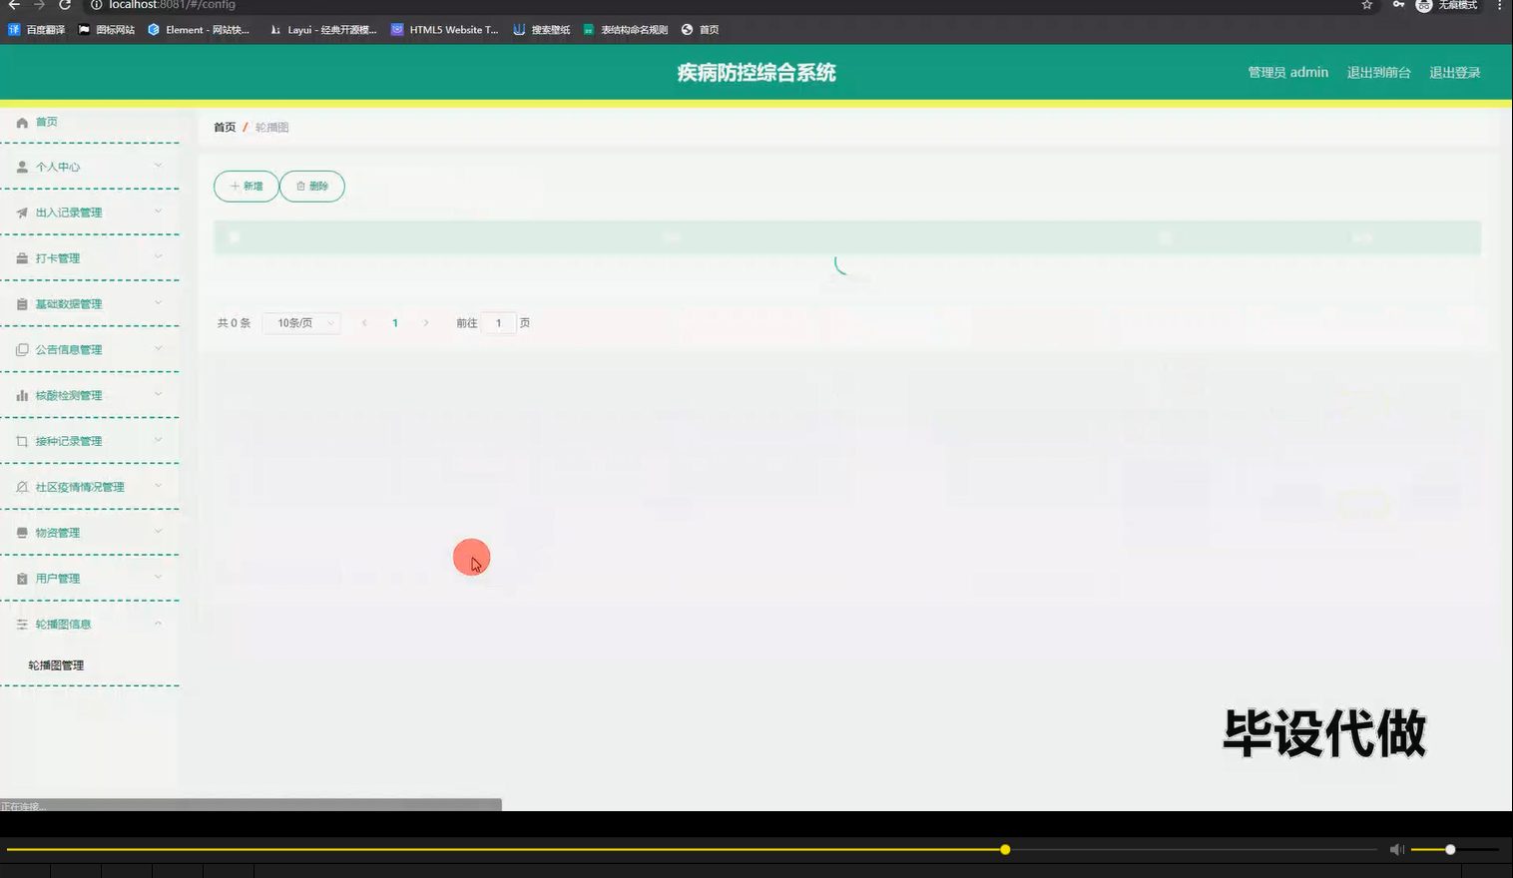1513x878 pixels.
Task: Click the clipboard icon beside 基础数据管理
Action: pos(22,304)
